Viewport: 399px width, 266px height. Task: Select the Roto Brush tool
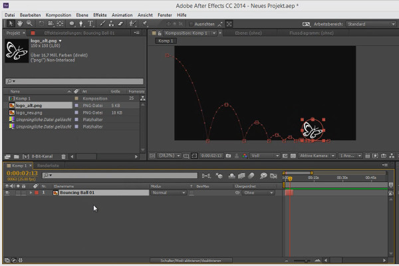(132, 24)
